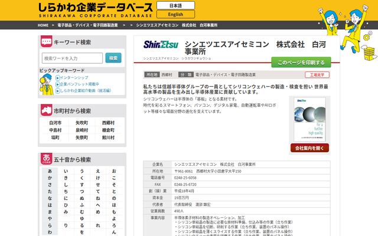This screenshot has width=378, height=236.
Task: Select kana か in the syllabary index
Action: click(50, 178)
